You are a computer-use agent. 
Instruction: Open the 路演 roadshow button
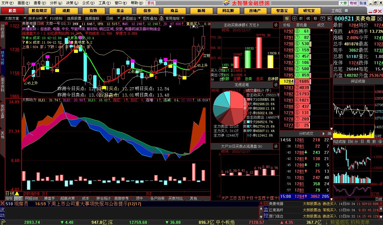[363, 3]
